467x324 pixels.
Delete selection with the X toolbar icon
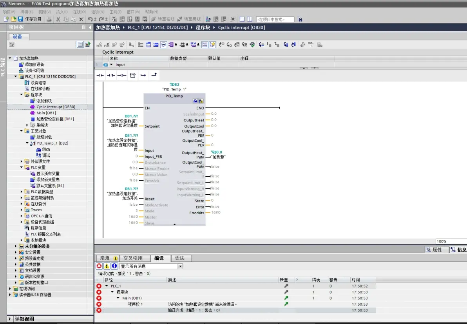[81, 19]
